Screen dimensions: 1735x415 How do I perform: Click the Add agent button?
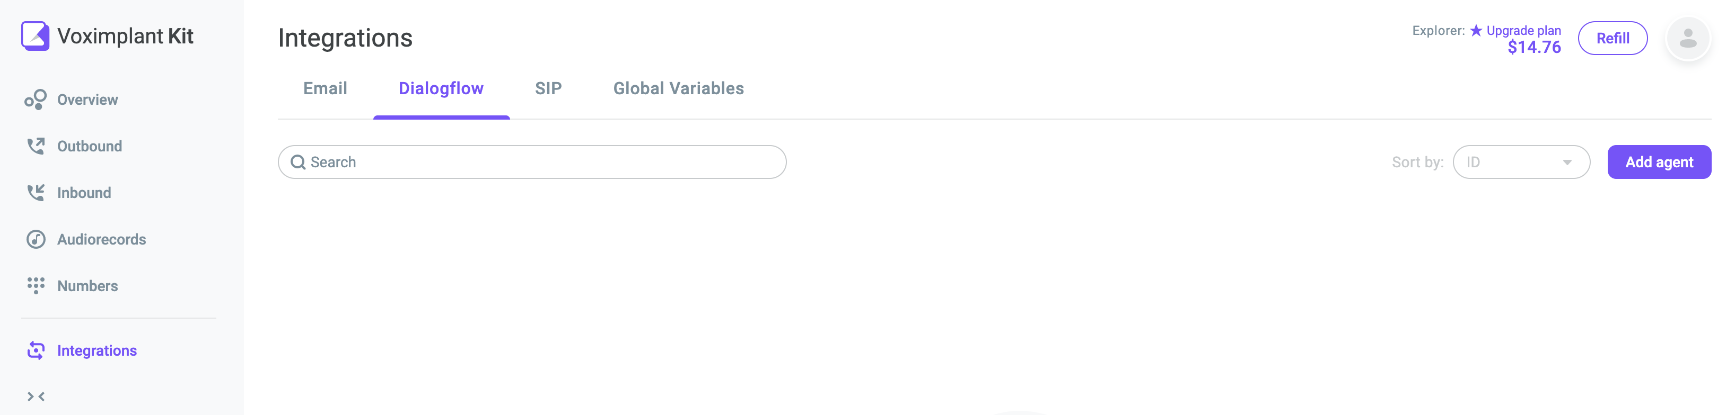1659,162
